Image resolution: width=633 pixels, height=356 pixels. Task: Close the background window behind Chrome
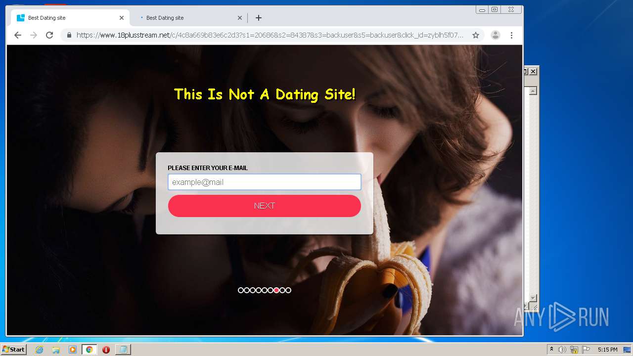coord(533,72)
